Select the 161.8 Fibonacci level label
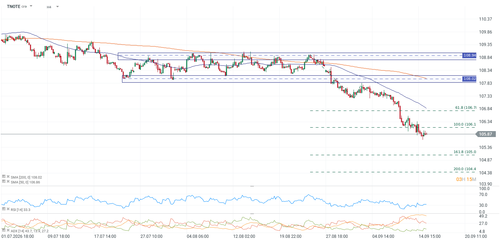Image resolution: width=500 pixels, height=242 pixels. 465,152
